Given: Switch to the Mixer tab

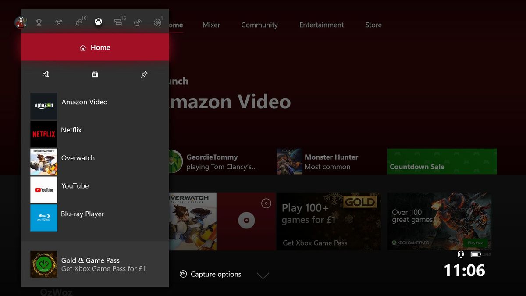Looking at the screenshot, I should pos(211,25).
